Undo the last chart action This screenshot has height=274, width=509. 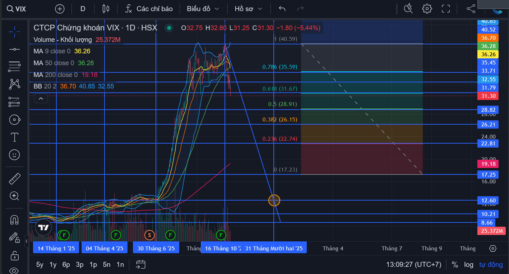point(282,9)
